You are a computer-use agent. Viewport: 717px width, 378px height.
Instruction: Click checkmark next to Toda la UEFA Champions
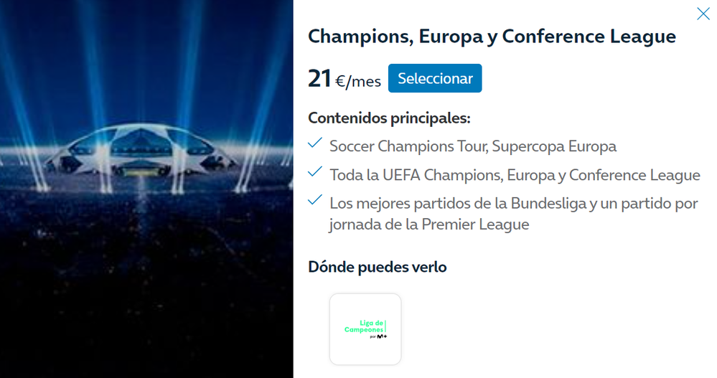314,172
